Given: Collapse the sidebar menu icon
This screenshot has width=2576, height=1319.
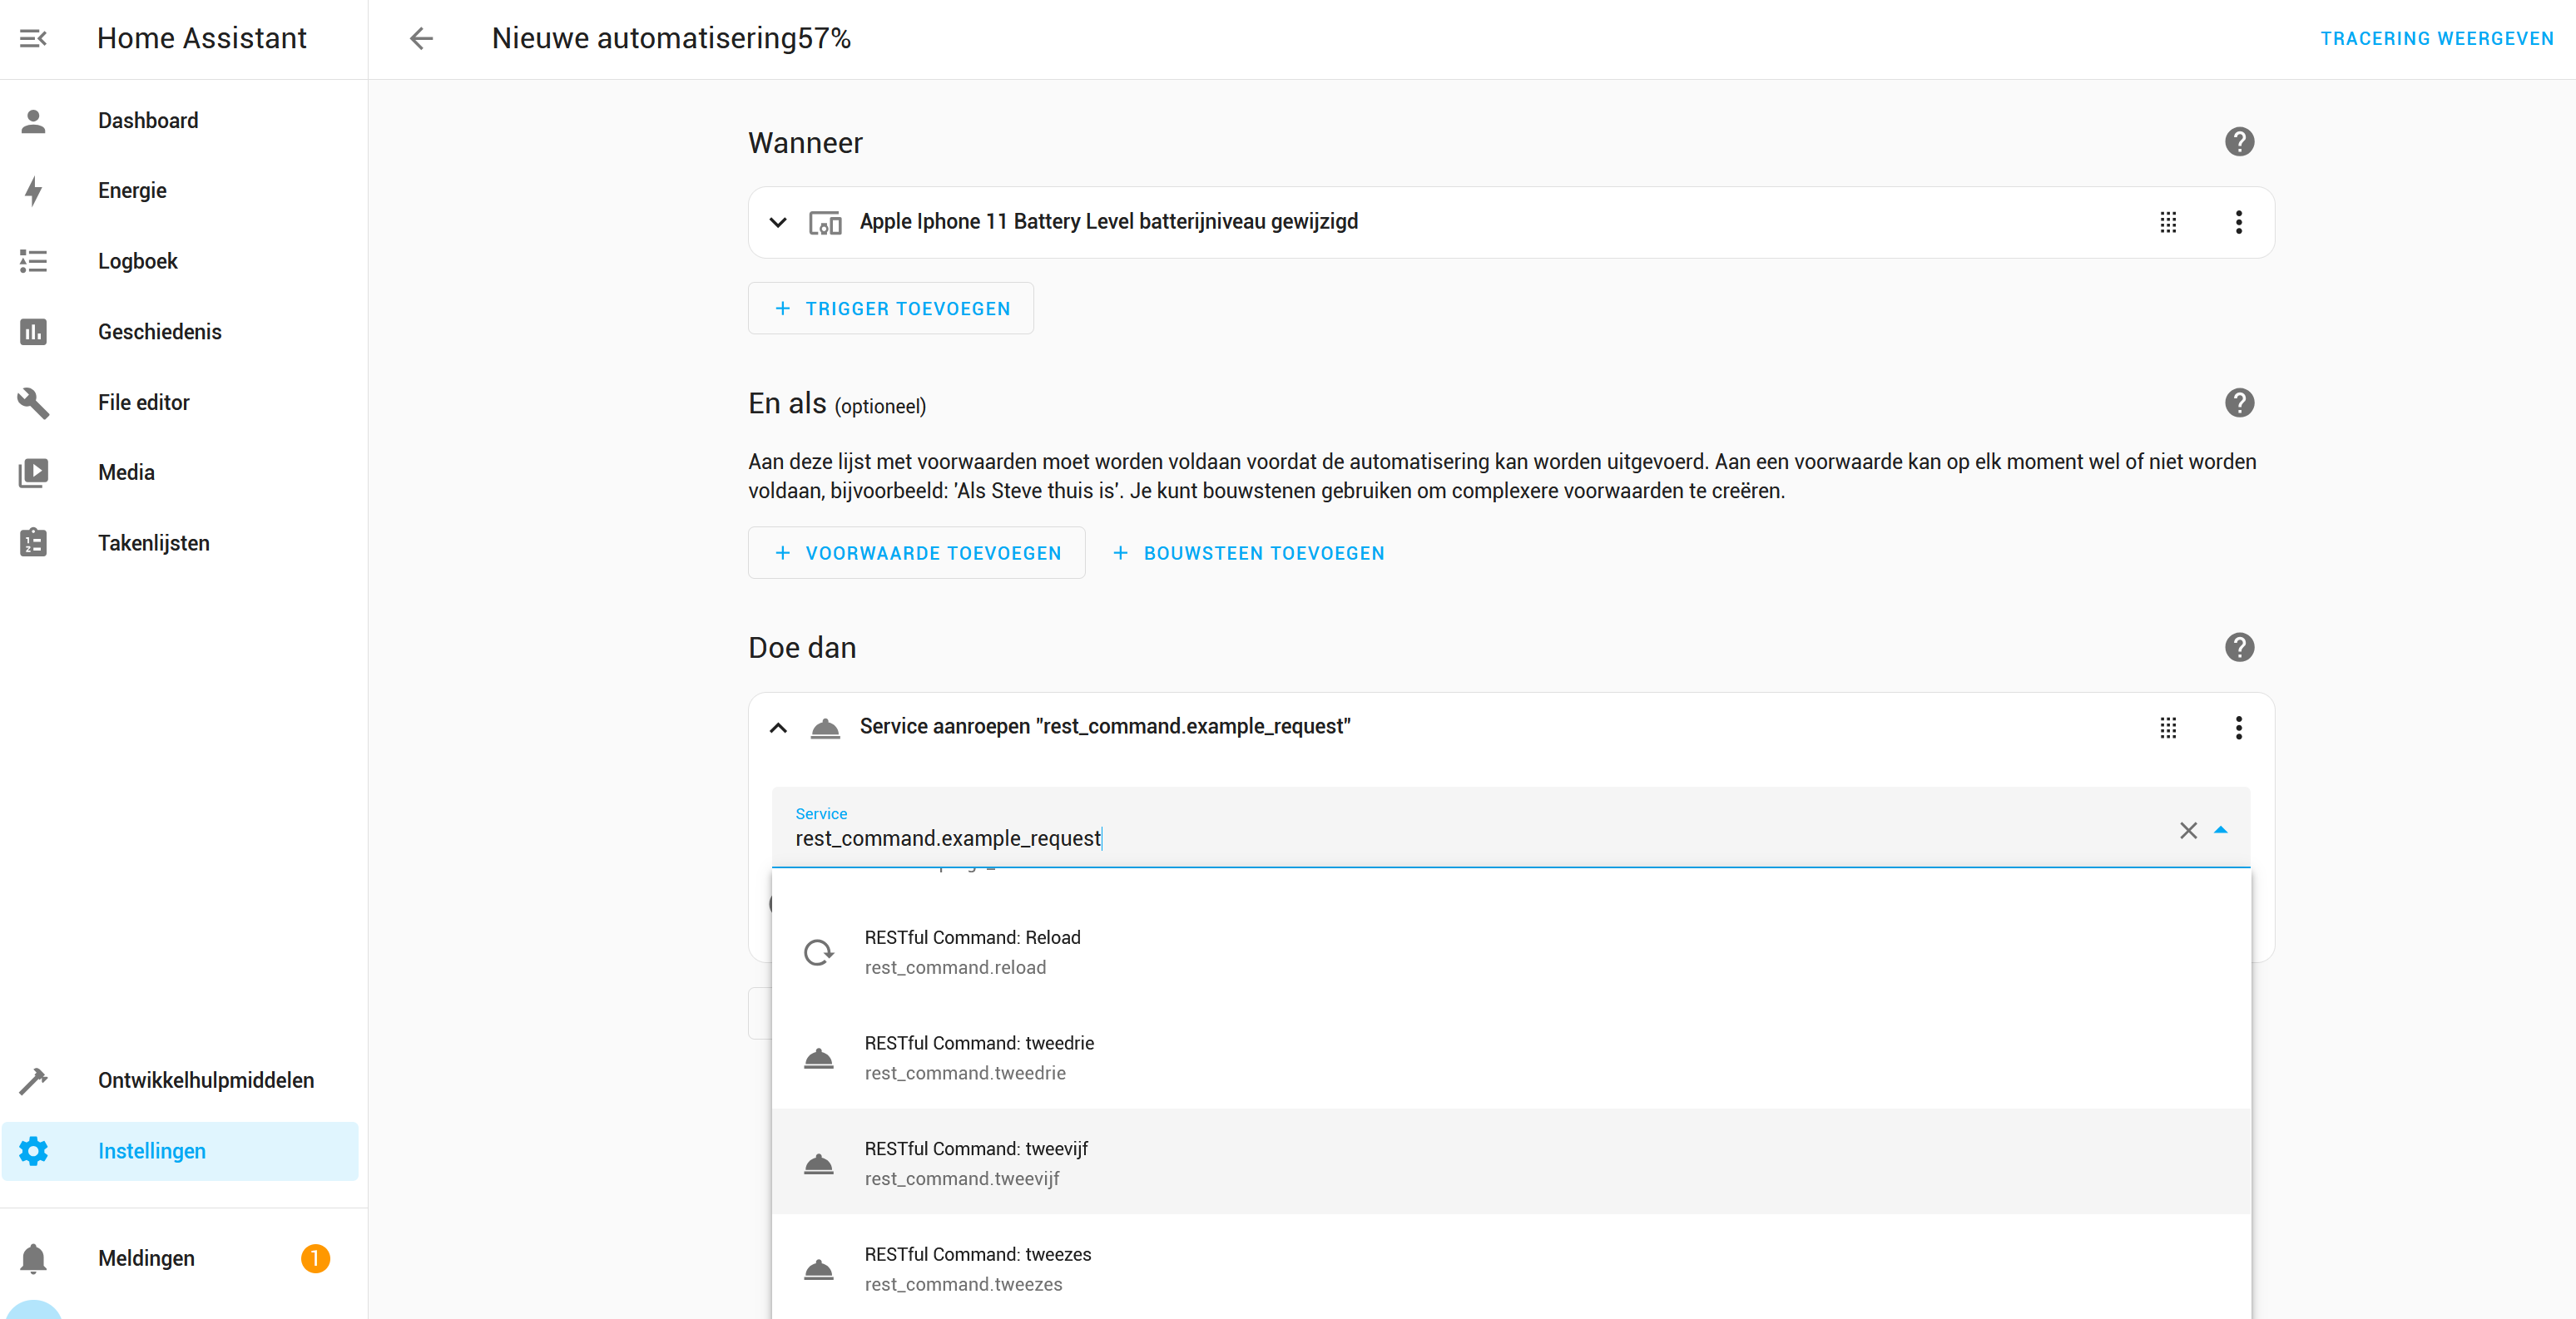Looking at the screenshot, I should [x=33, y=38].
